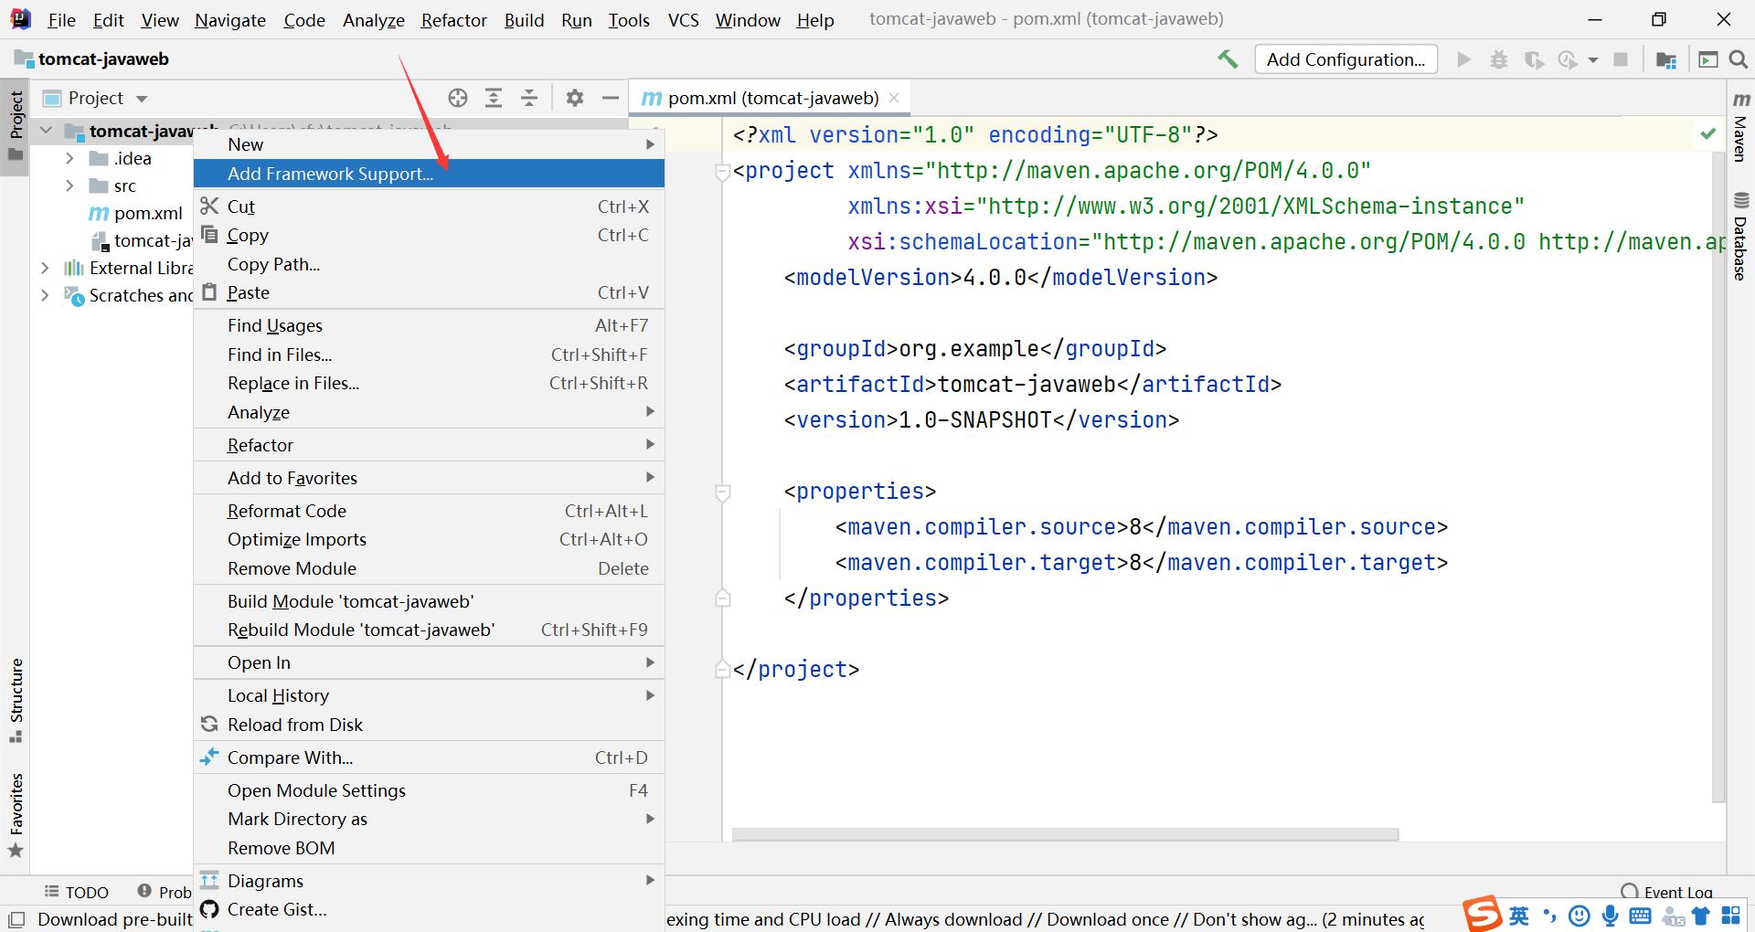
Task: Fold the properties tag in editor
Action: coord(722,492)
